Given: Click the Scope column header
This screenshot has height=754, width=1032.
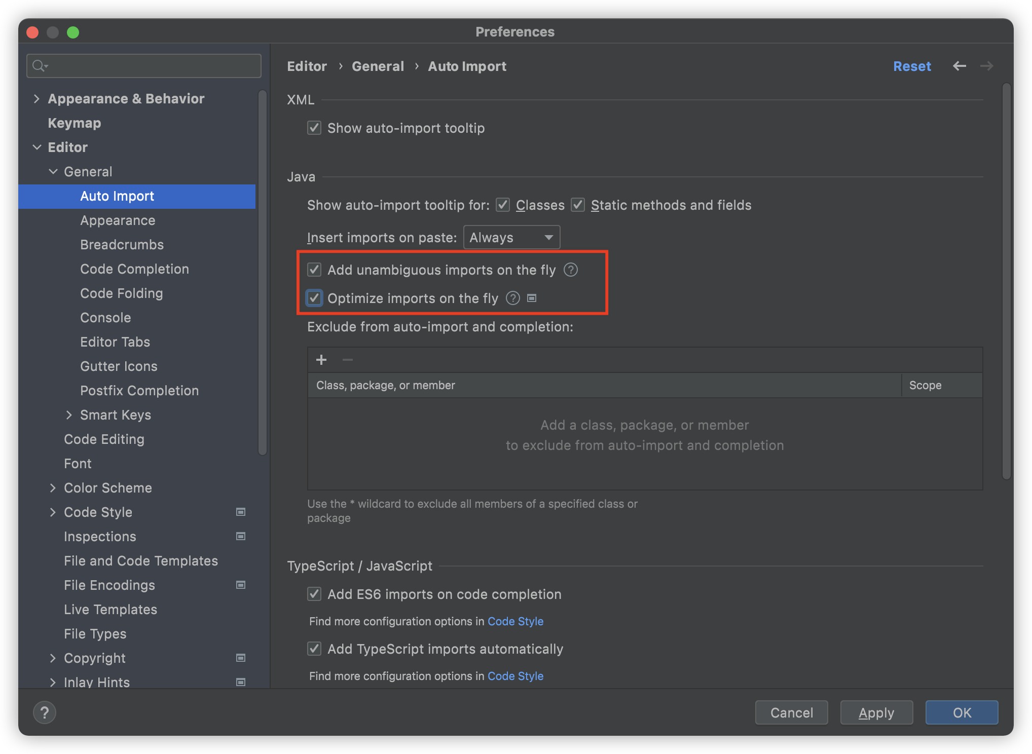Looking at the screenshot, I should [x=942, y=385].
